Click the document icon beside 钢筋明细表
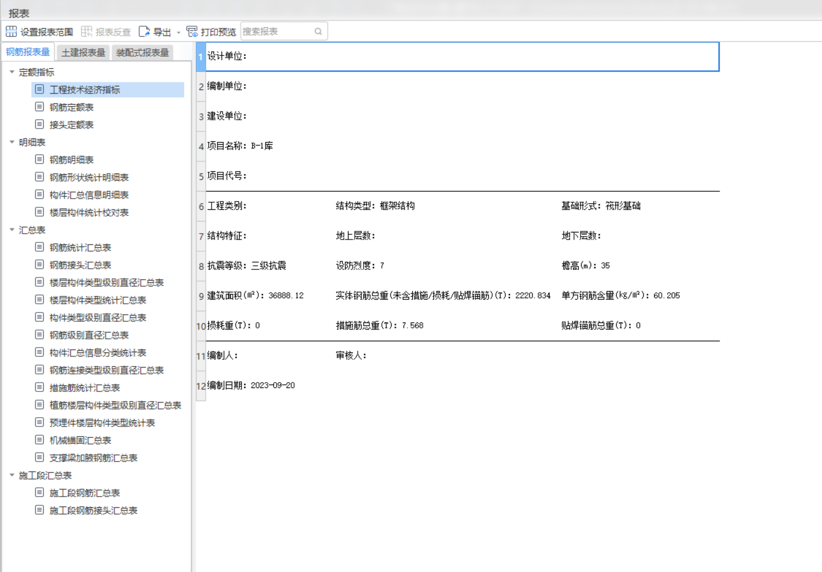 point(39,159)
